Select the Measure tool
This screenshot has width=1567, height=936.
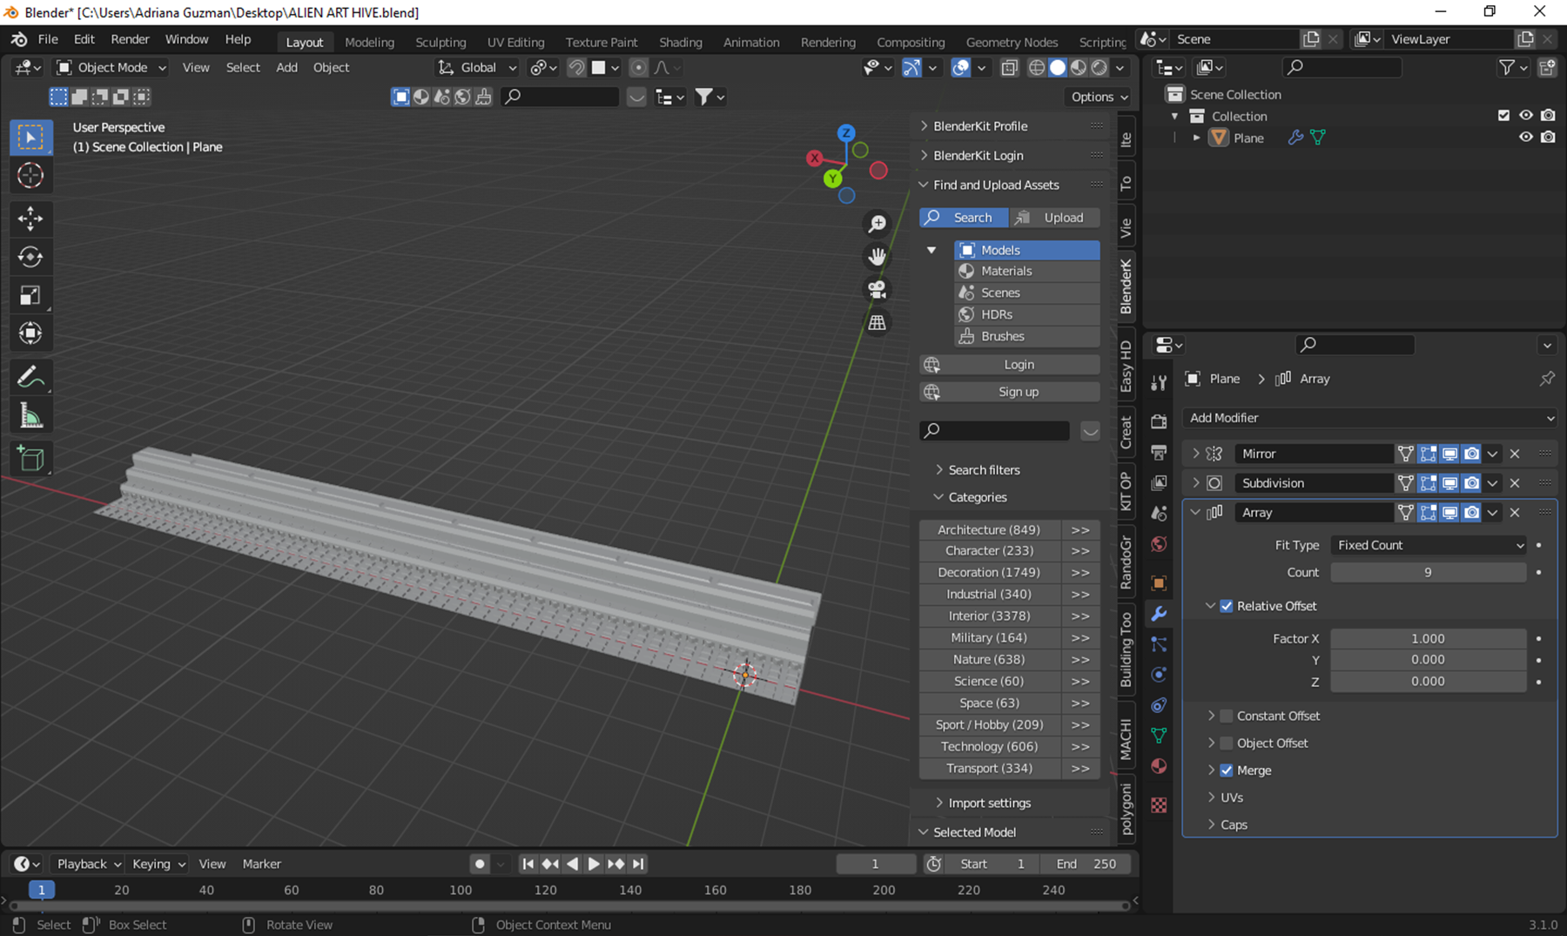click(30, 415)
